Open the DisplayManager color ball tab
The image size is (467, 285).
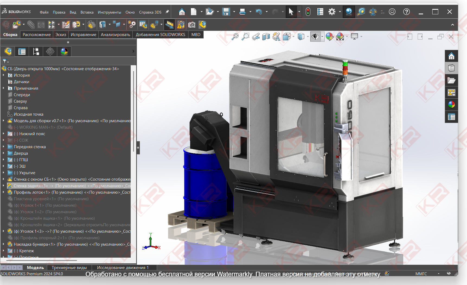tap(64, 51)
